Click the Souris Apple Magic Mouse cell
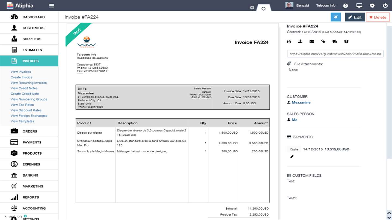 pos(96,151)
